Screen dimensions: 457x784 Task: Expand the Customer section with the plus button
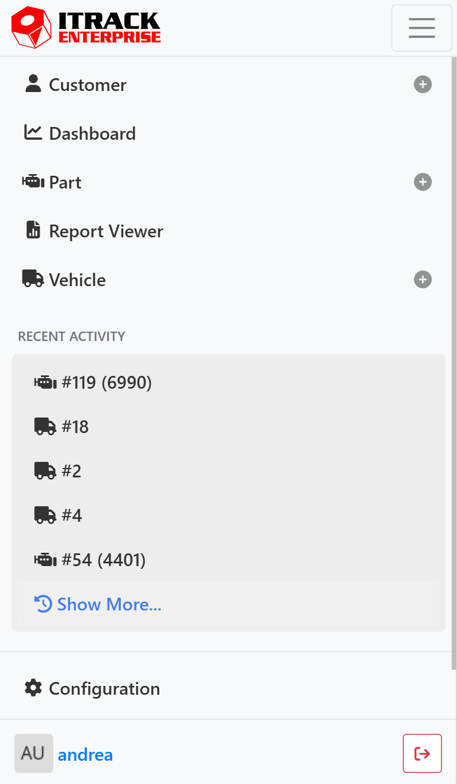pos(423,84)
